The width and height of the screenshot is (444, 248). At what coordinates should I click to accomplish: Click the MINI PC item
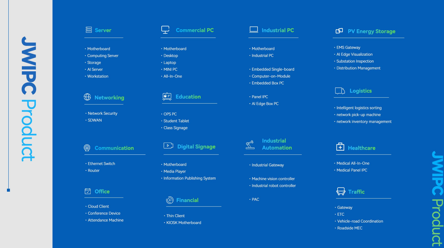170,70
